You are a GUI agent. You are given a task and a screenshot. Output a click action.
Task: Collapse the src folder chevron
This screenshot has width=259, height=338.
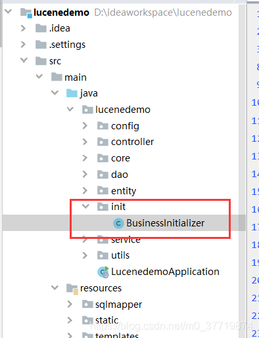(24, 60)
